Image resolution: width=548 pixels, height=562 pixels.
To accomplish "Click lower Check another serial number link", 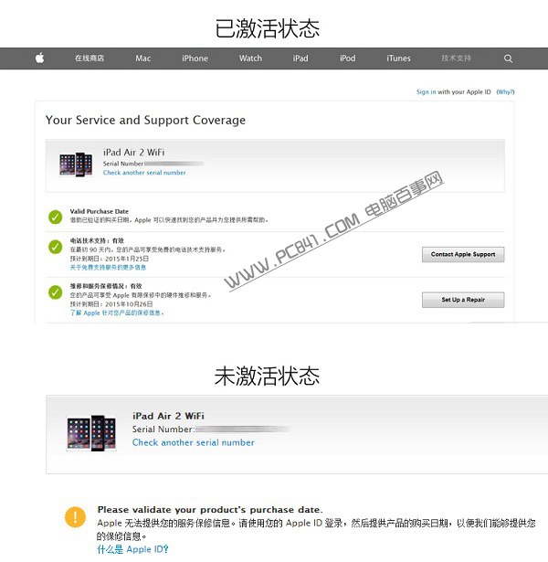I will pyautogui.click(x=194, y=442).
